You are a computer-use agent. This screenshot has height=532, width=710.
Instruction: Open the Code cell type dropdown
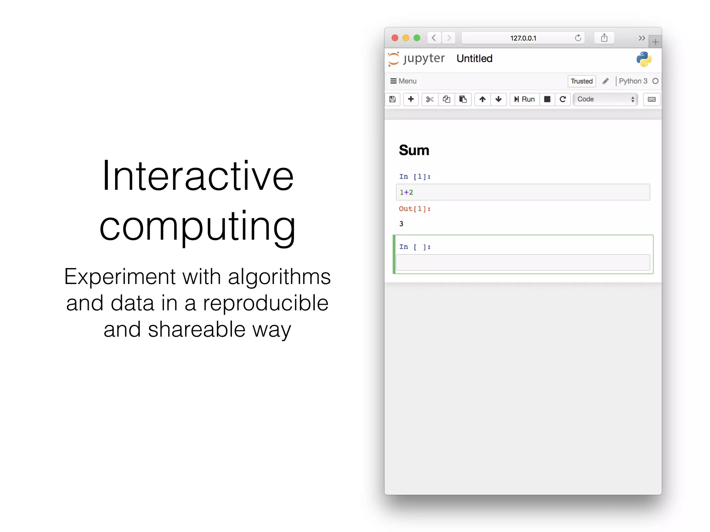point(605,99)
